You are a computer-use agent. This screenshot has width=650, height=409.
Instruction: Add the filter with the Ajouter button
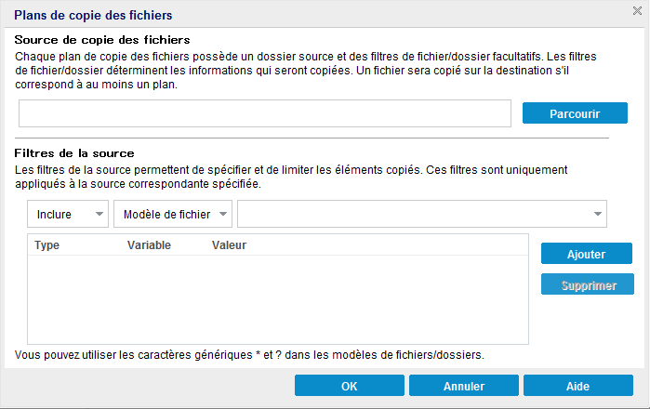[x=587, y=254]
